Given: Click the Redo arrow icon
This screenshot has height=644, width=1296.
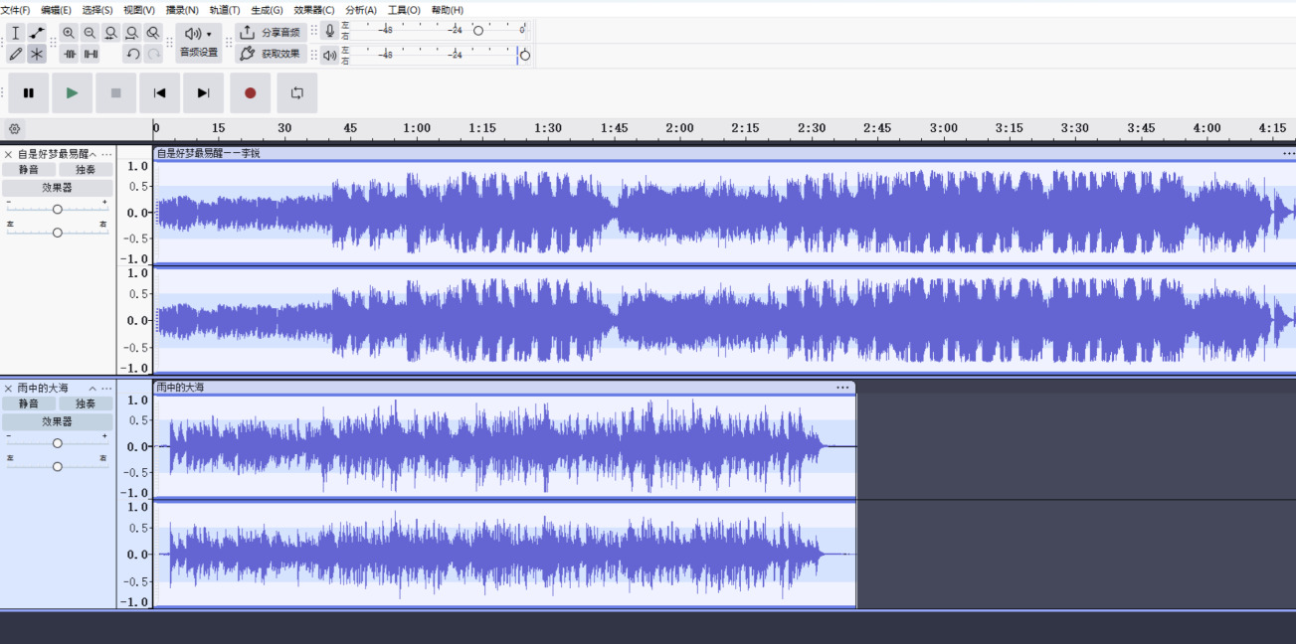Looking at the screenshot, I should [x=153, y=54].
